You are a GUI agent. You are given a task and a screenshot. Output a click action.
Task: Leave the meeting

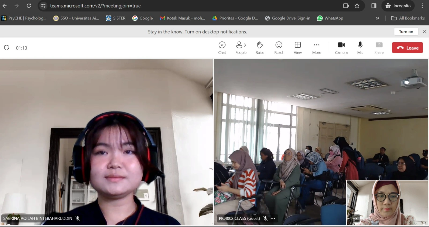[407, 48]
